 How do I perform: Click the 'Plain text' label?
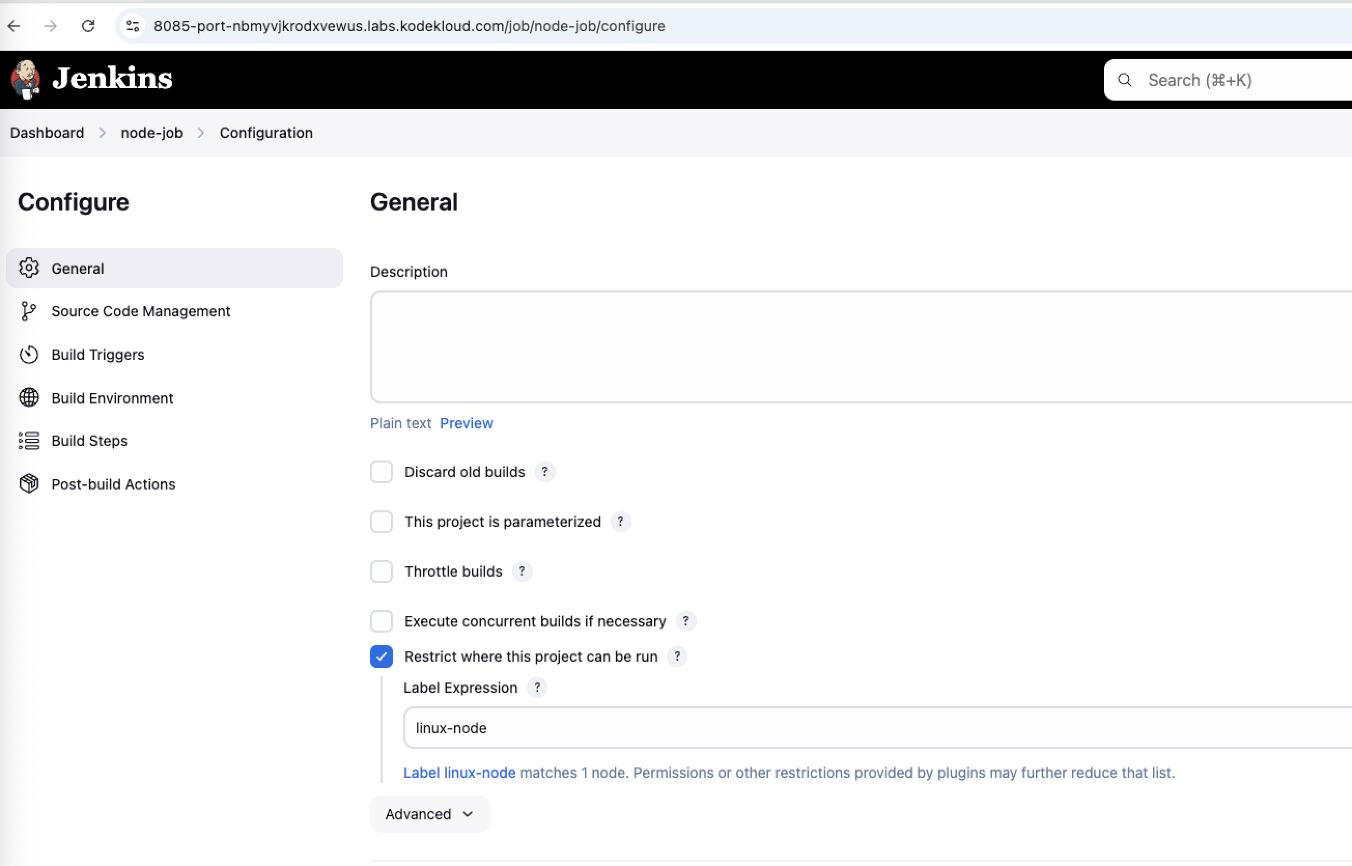400,423
